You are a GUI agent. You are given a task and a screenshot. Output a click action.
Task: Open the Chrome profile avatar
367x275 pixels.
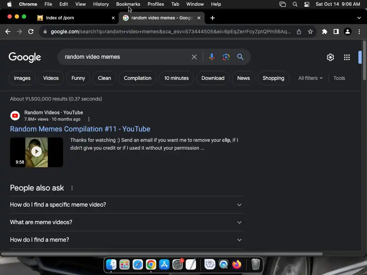click(x=348, y=32)
